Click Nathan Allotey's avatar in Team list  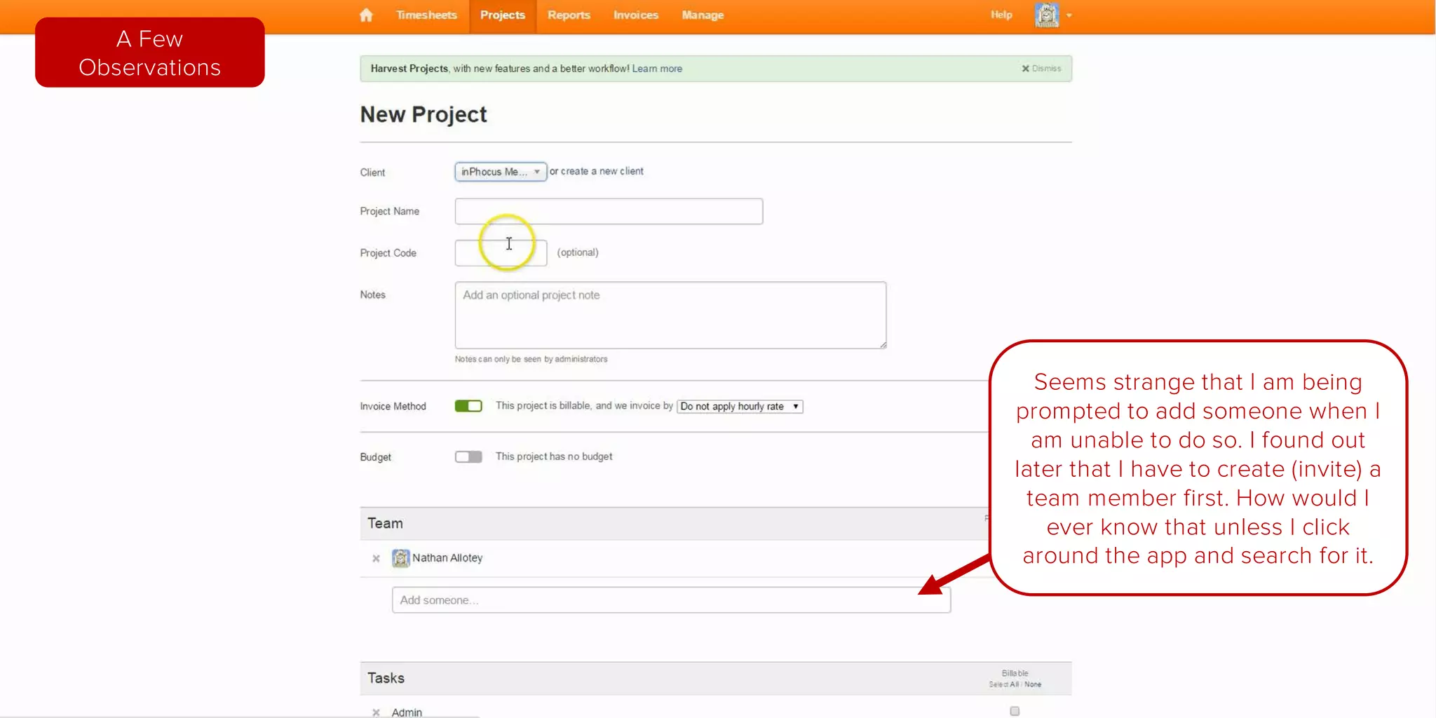click(400, 558)
